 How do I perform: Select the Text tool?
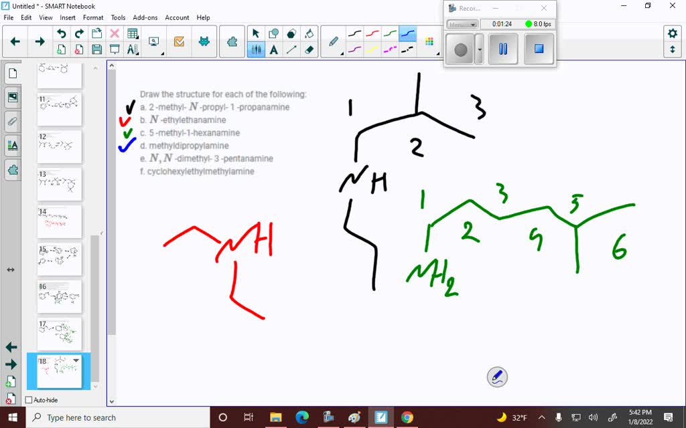click(274, 49)
